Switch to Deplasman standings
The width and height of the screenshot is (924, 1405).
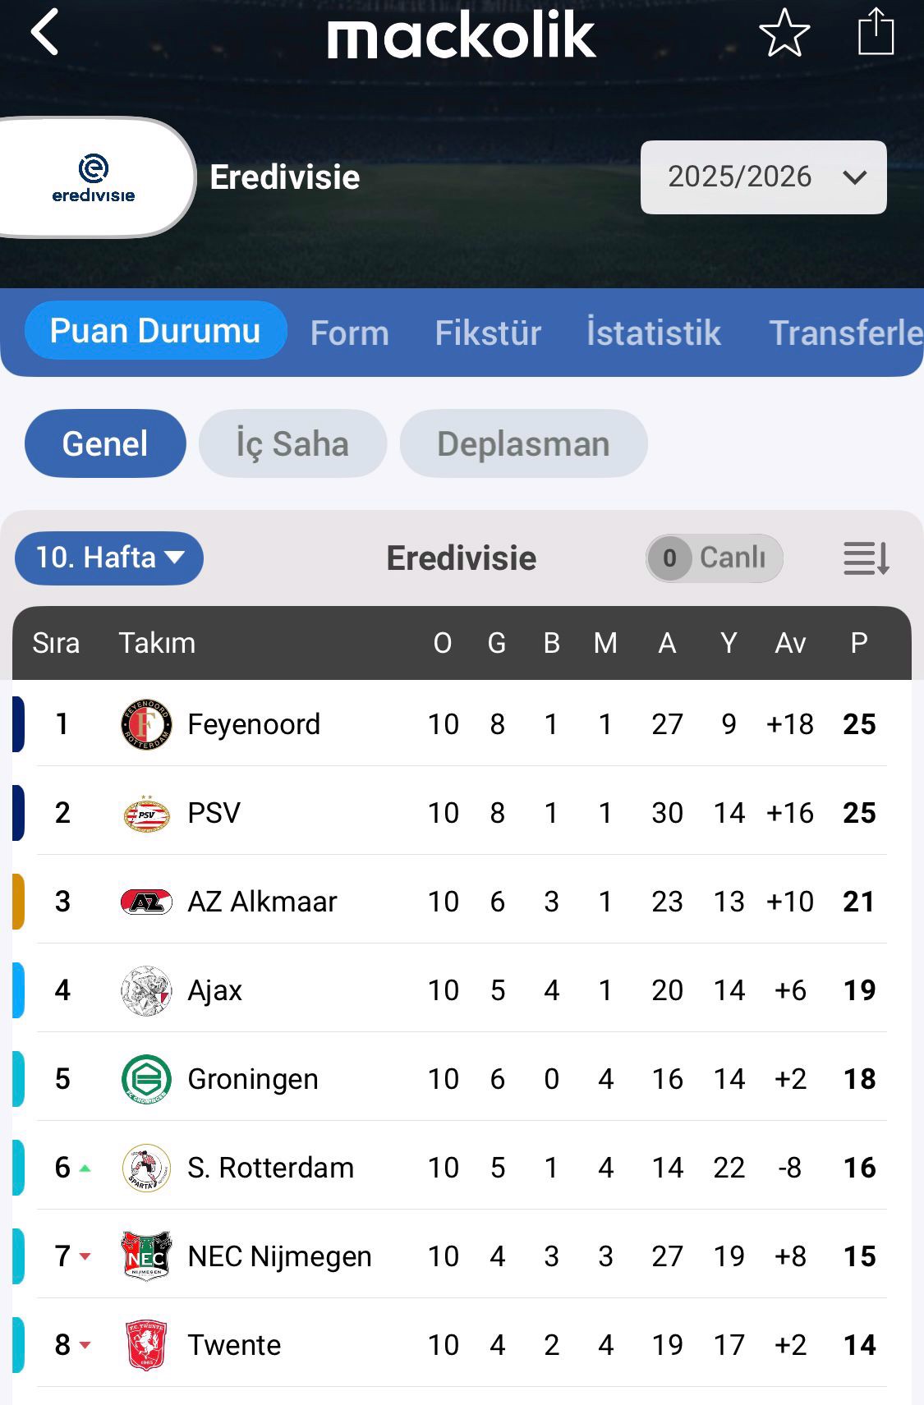click(523, 443)
